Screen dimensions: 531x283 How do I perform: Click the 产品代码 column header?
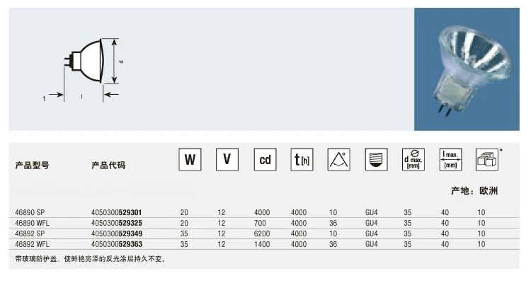108,165
